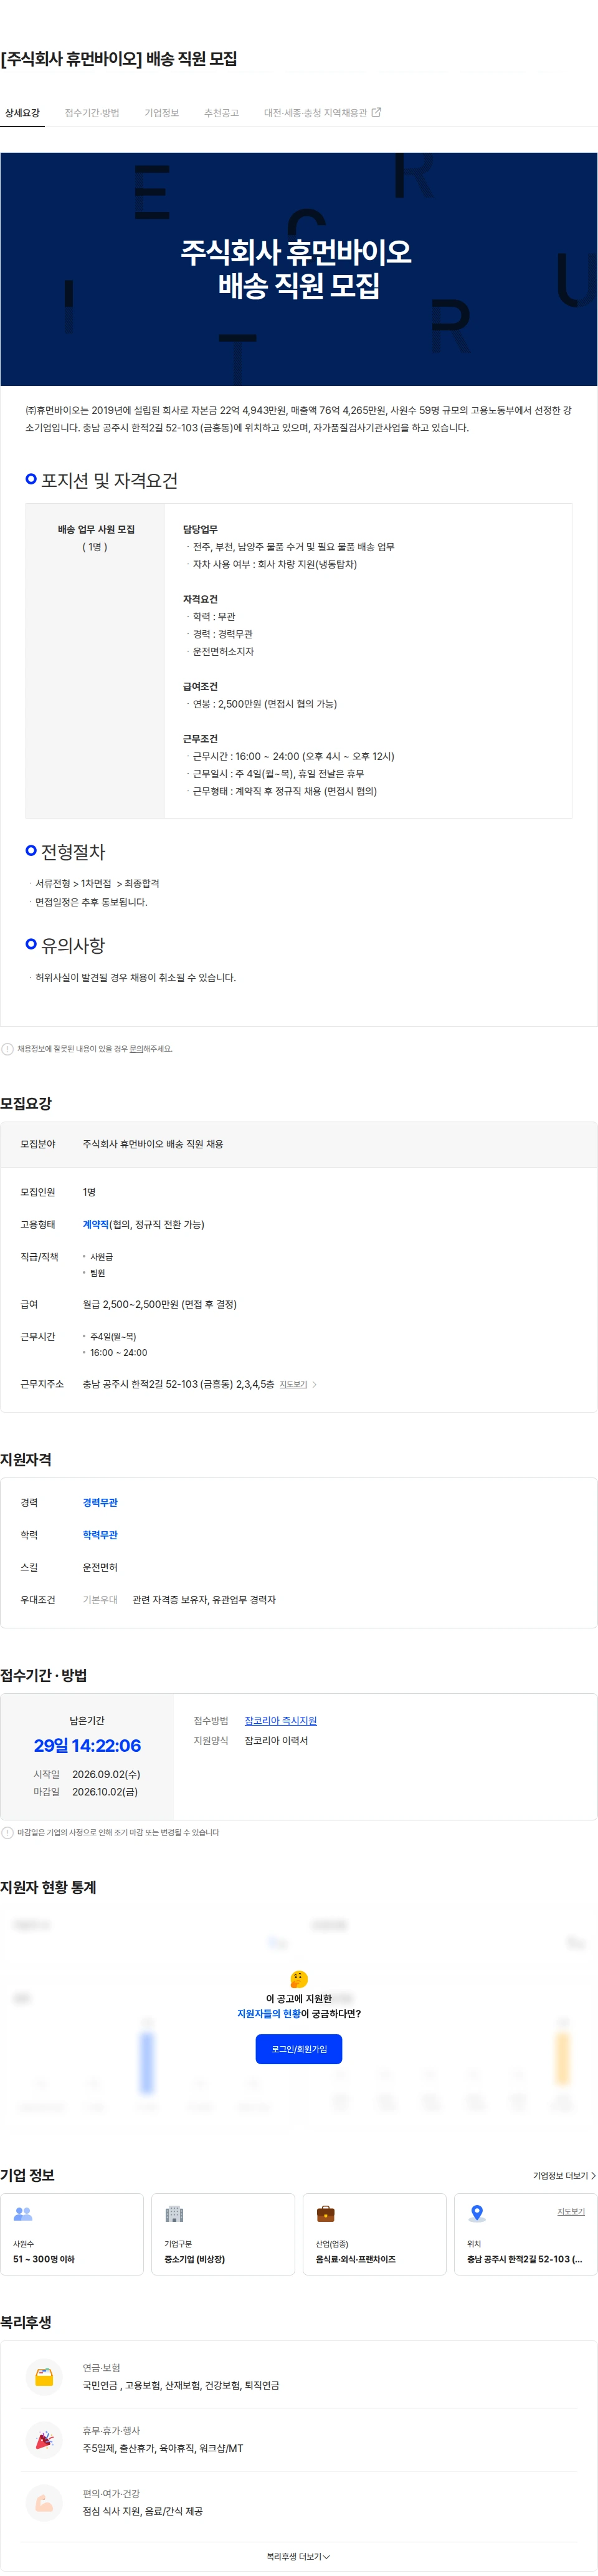Click info icon beside 채용정보 notice

pyautogui.click(x=8, y=1049)
